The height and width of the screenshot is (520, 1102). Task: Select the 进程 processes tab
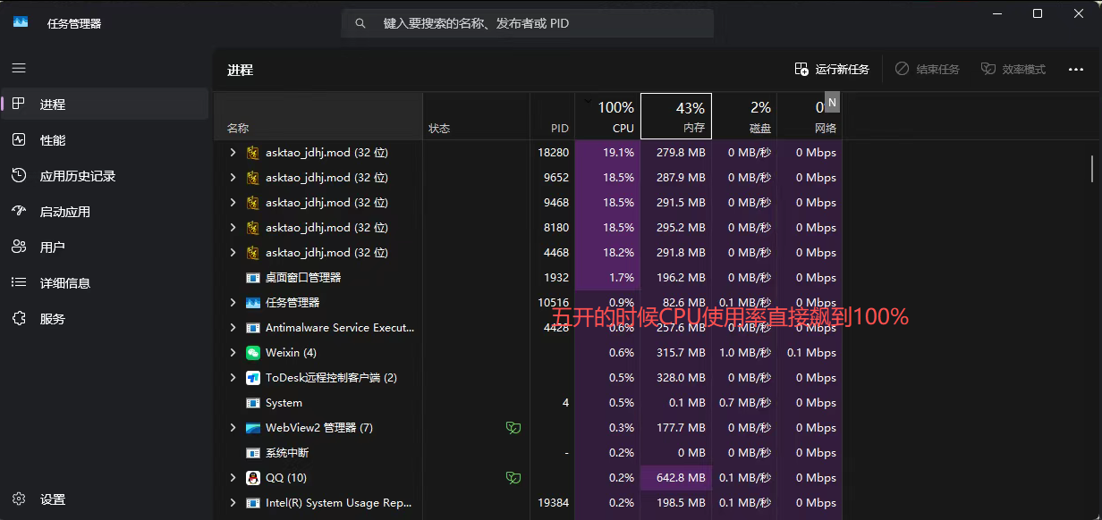click(x=52, y=105)
